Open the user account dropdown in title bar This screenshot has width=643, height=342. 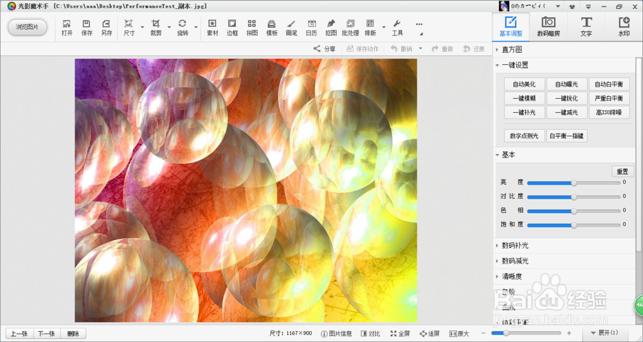[557, 6]
